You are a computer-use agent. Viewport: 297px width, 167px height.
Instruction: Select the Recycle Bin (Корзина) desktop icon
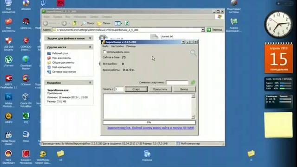click(147, 155)
